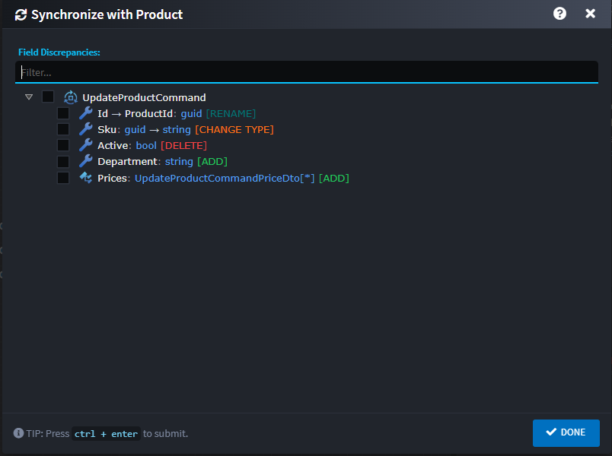Click the [DELETE] tag
The image size is (612, 456).
tap(184, 145)
